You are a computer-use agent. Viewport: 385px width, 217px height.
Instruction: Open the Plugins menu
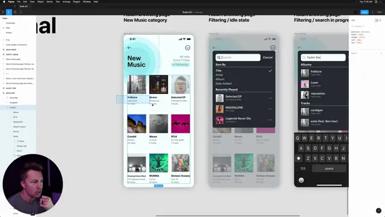tap(76, 2)
